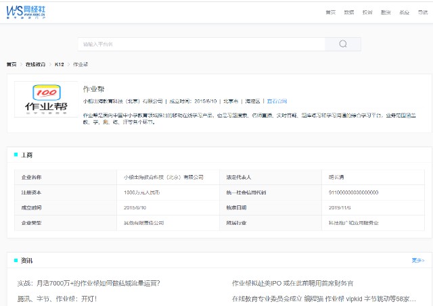Click the 1000万元人民币 value cell
The height and width of the screenshot is (306, 433).
168,193
